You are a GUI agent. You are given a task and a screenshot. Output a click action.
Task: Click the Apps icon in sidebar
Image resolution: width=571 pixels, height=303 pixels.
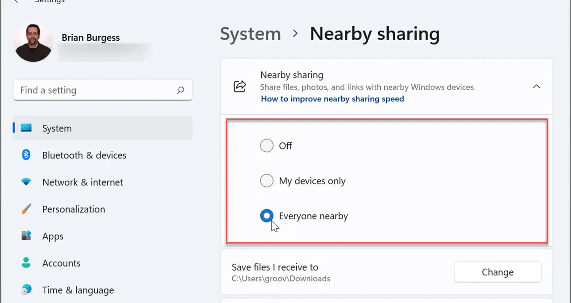pyautogui.click(x=26, y=236)
